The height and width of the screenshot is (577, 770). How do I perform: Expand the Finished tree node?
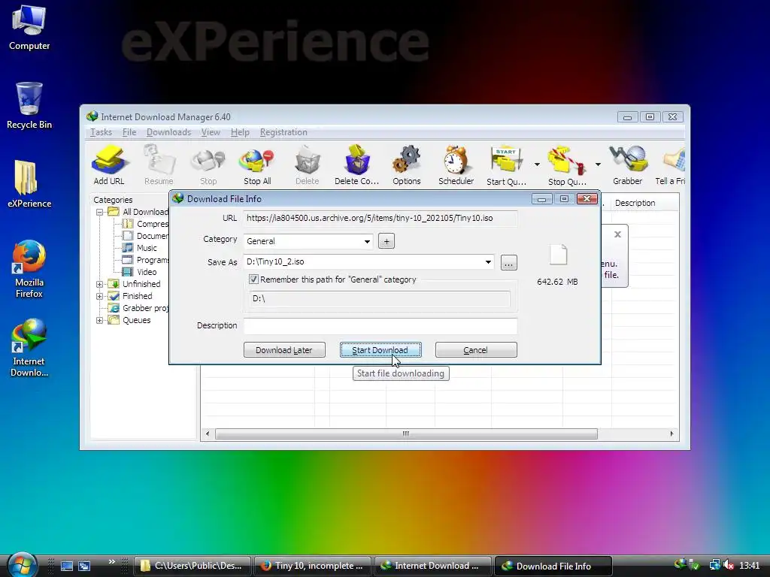(100, 296)
